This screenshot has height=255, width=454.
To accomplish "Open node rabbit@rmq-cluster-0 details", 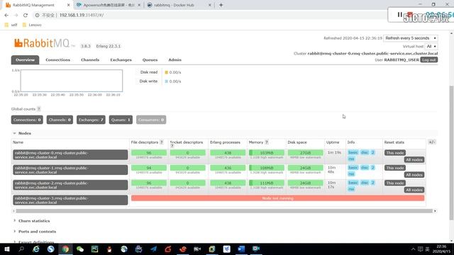I will [70, 154].
